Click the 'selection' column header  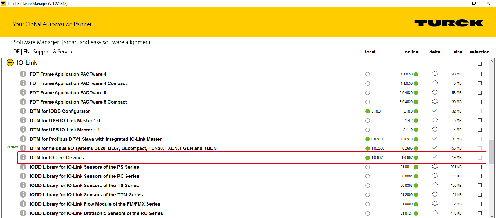[x=479, y=52]
